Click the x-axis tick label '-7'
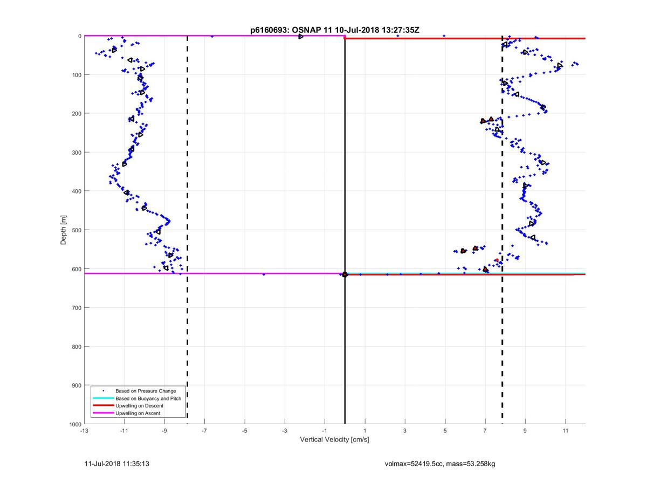The height and width of the screenshot is (477, 647). coord(204,431)
